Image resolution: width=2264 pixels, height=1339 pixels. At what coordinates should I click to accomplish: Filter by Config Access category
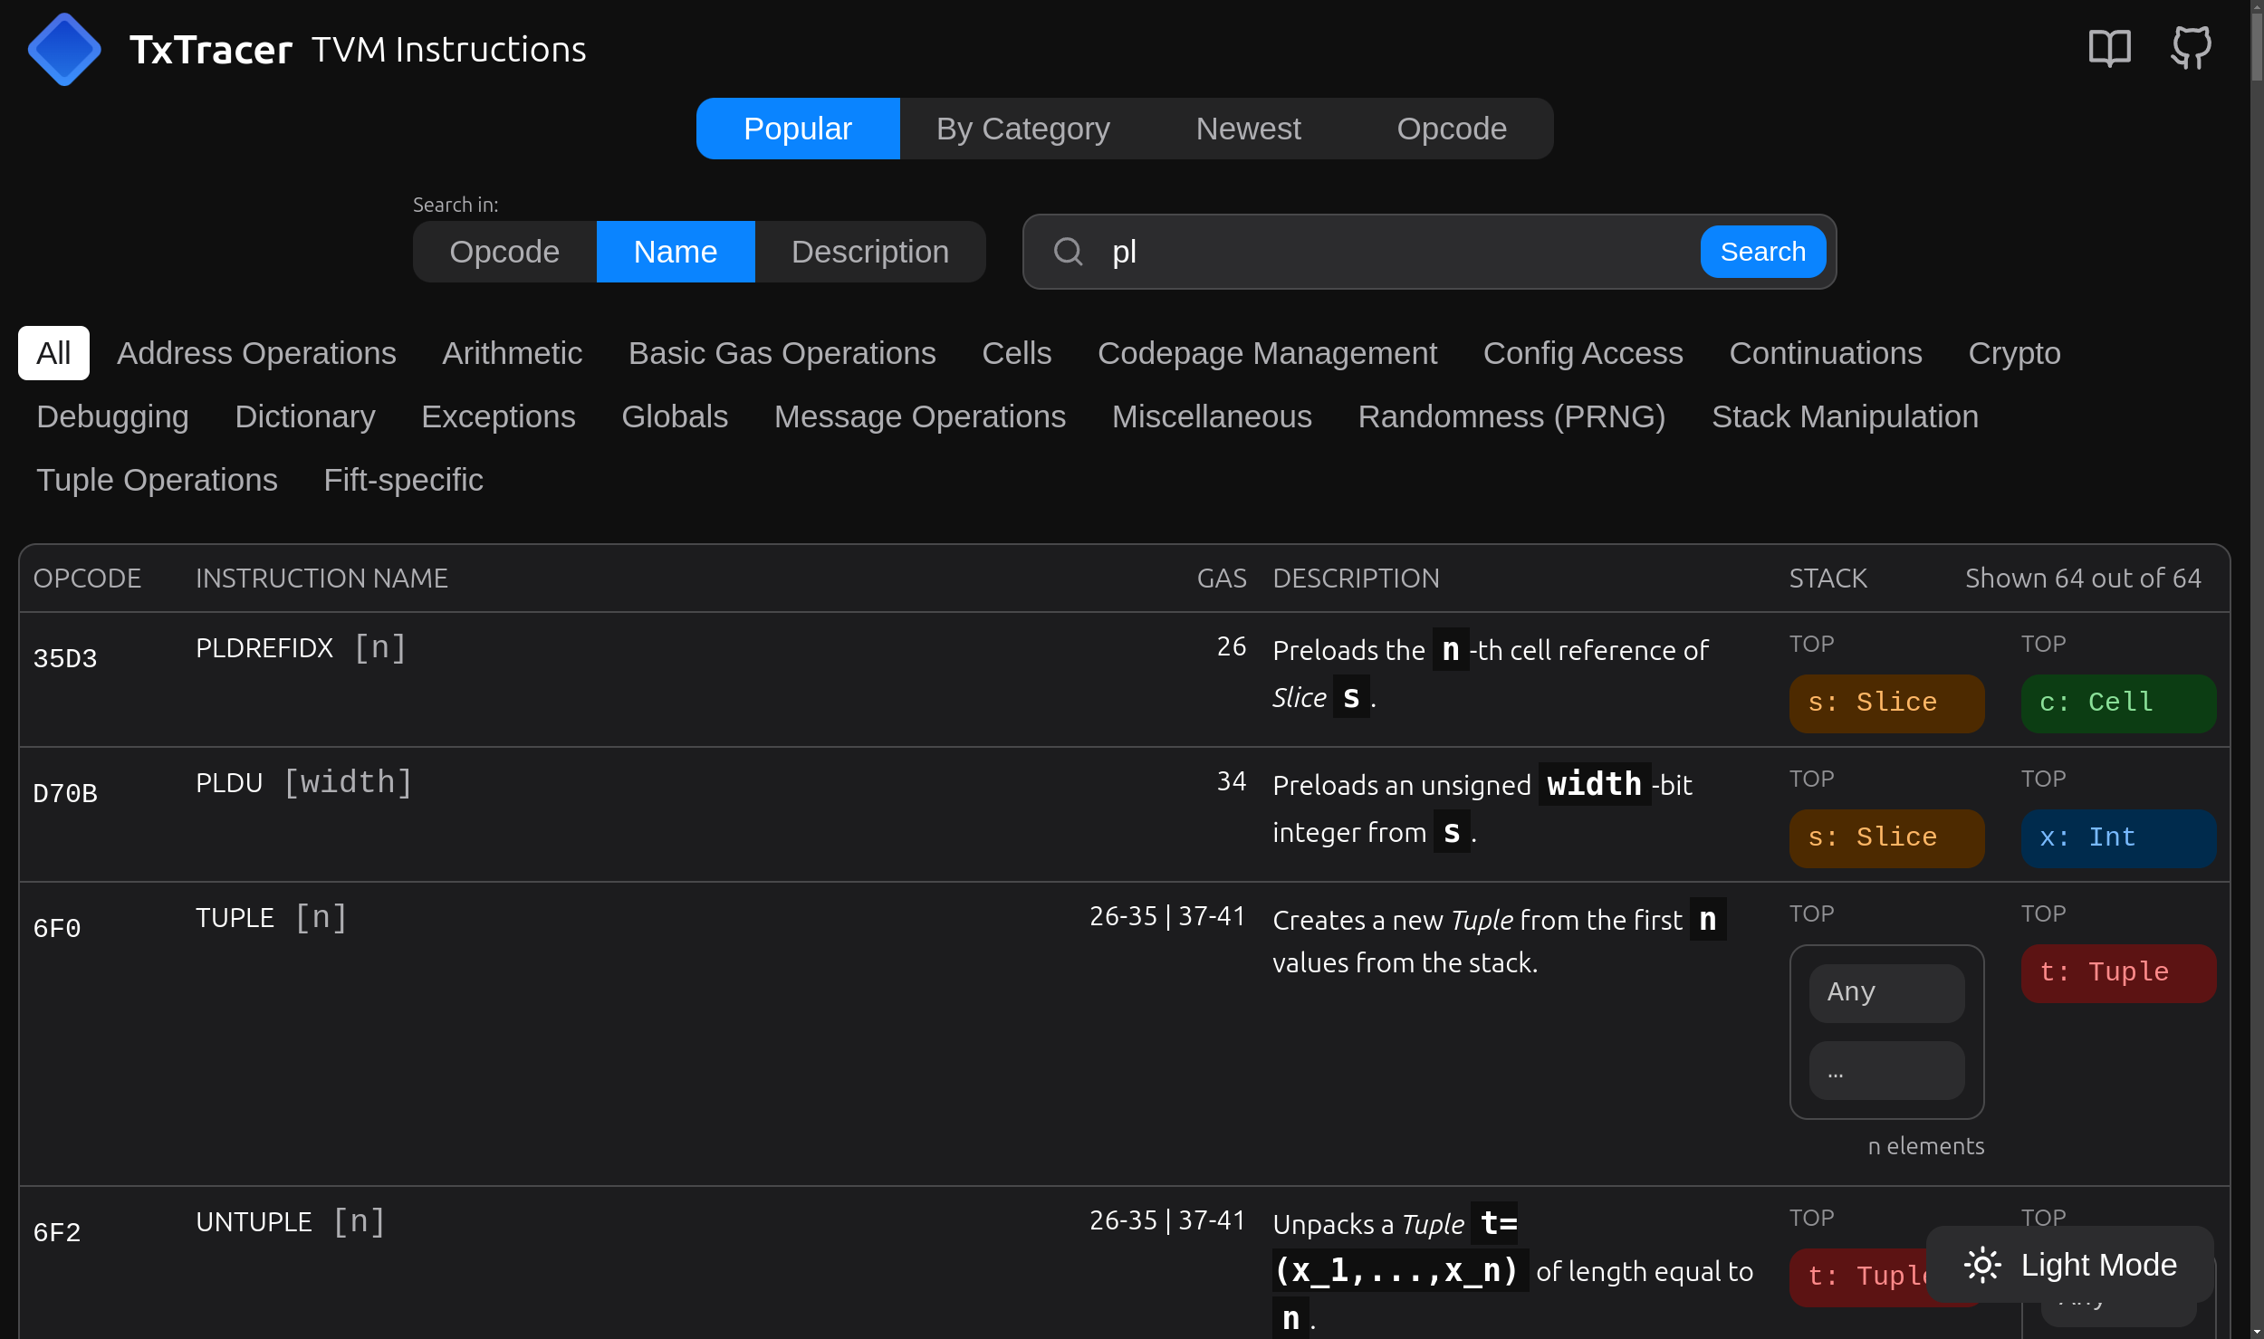[x=1583, y=353]
